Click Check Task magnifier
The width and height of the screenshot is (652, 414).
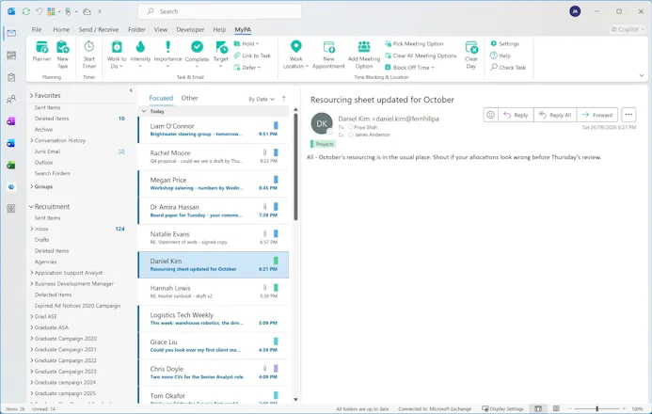508,67
